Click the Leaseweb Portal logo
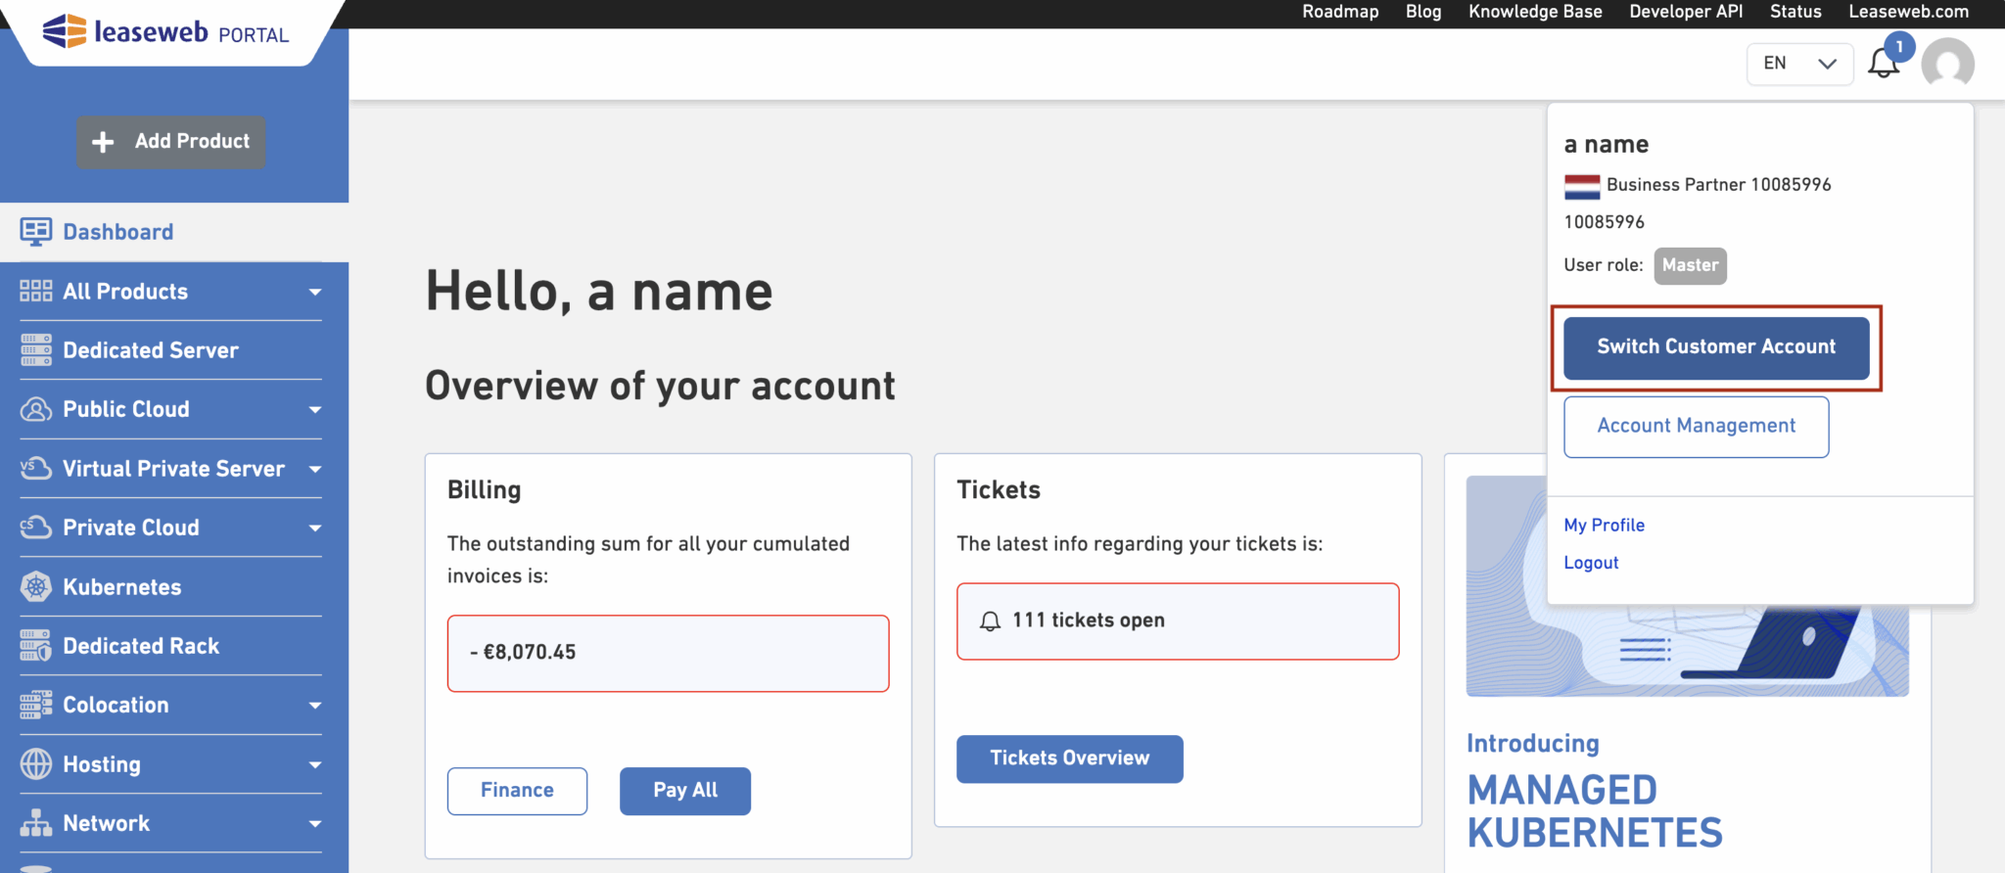This screenshot has height=873, width=2005. 166,32
